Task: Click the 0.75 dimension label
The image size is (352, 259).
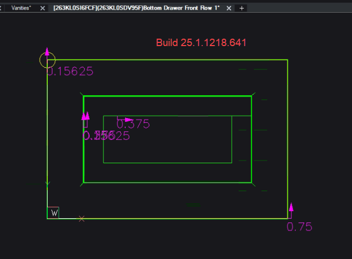Action: point(300,227)
